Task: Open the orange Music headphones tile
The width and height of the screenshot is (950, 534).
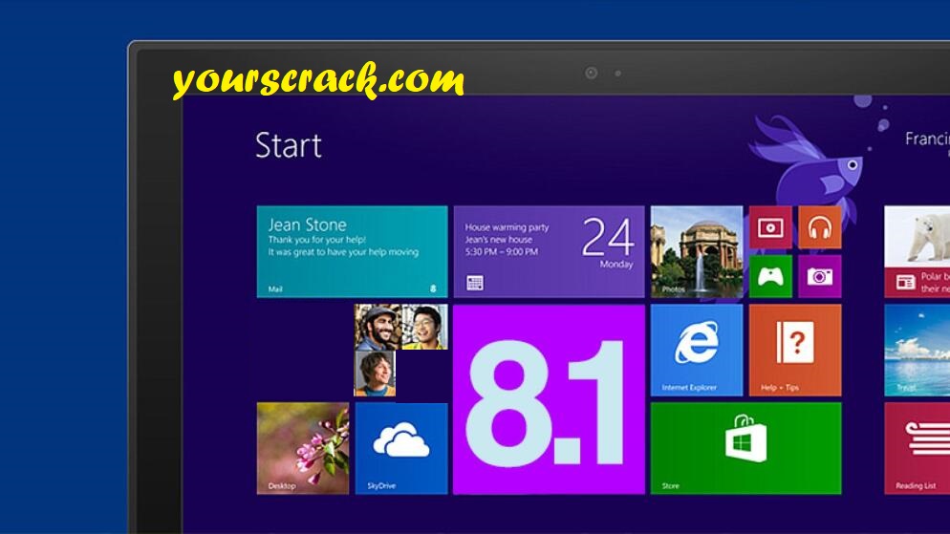Action: point(820,227)
